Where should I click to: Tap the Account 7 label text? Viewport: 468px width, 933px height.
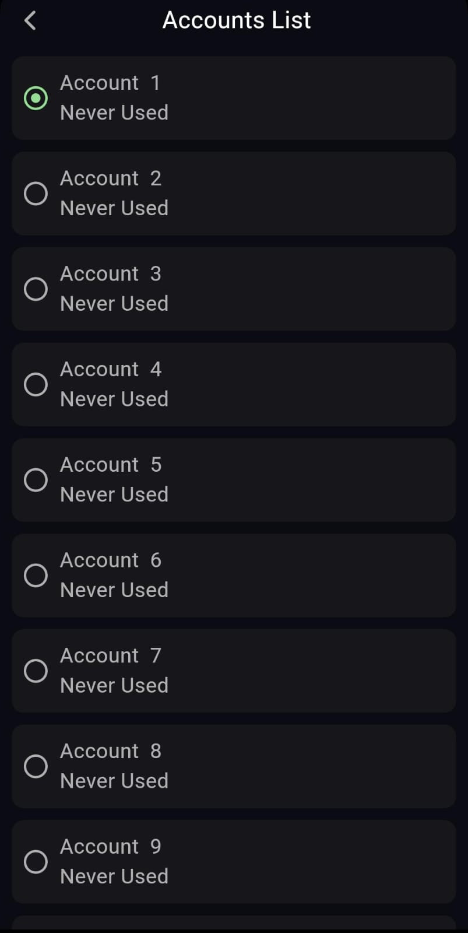pyautogui.click(x=110, y=655)
